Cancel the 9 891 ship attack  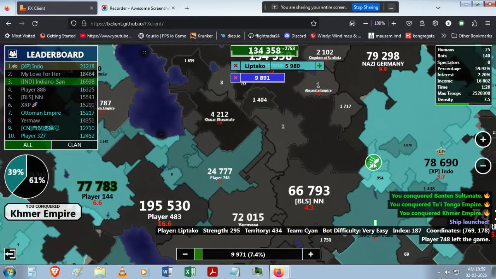236,78
